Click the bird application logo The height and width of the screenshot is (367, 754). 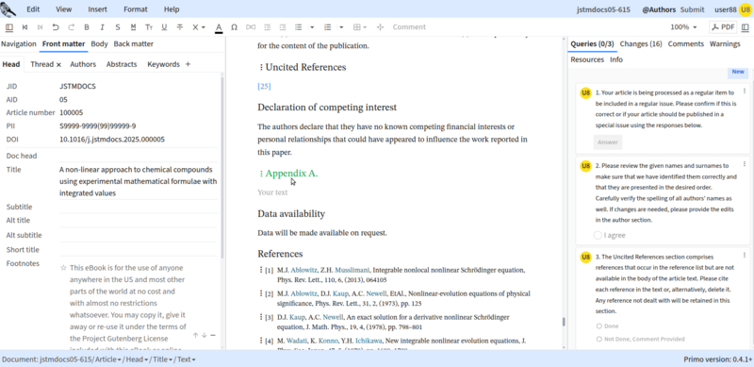(8, 8)
